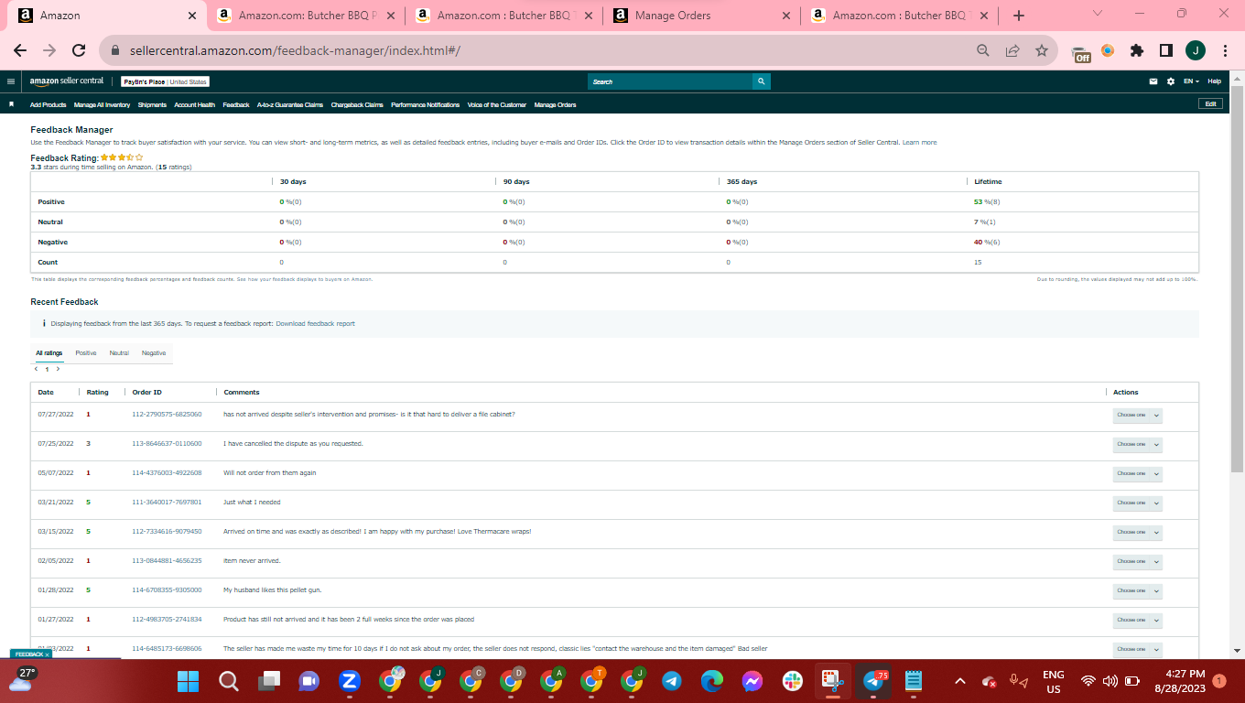Screen dimensions: 1245x703
Task: Open Actions dropdown for order 114-4376003-4922608
Action: 1137,473
